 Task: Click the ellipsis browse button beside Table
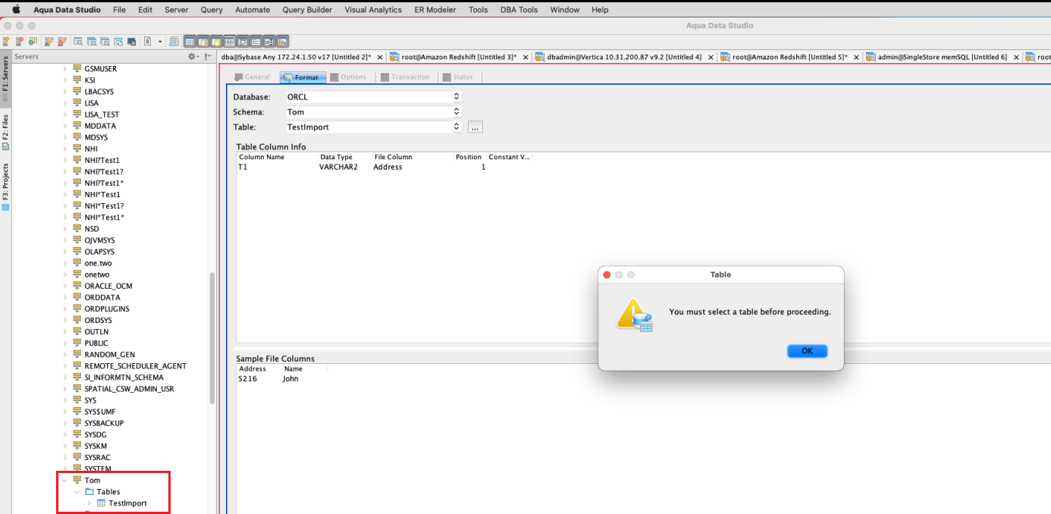click(475, 127)
